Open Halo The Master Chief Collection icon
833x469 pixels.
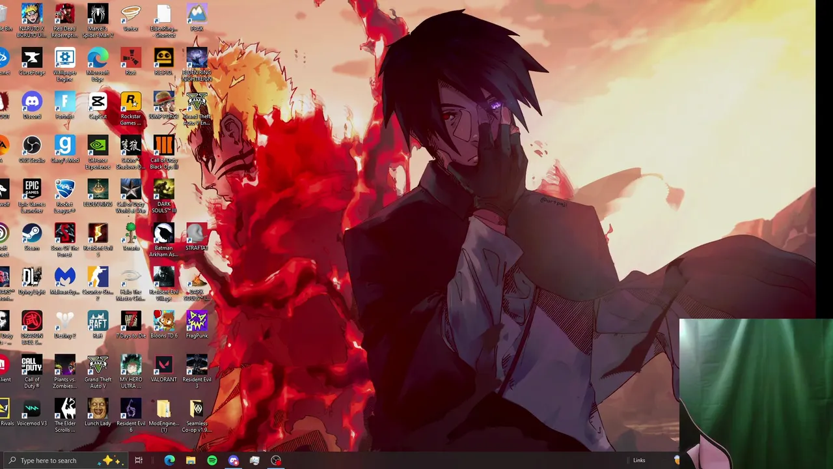coord(131,284)
